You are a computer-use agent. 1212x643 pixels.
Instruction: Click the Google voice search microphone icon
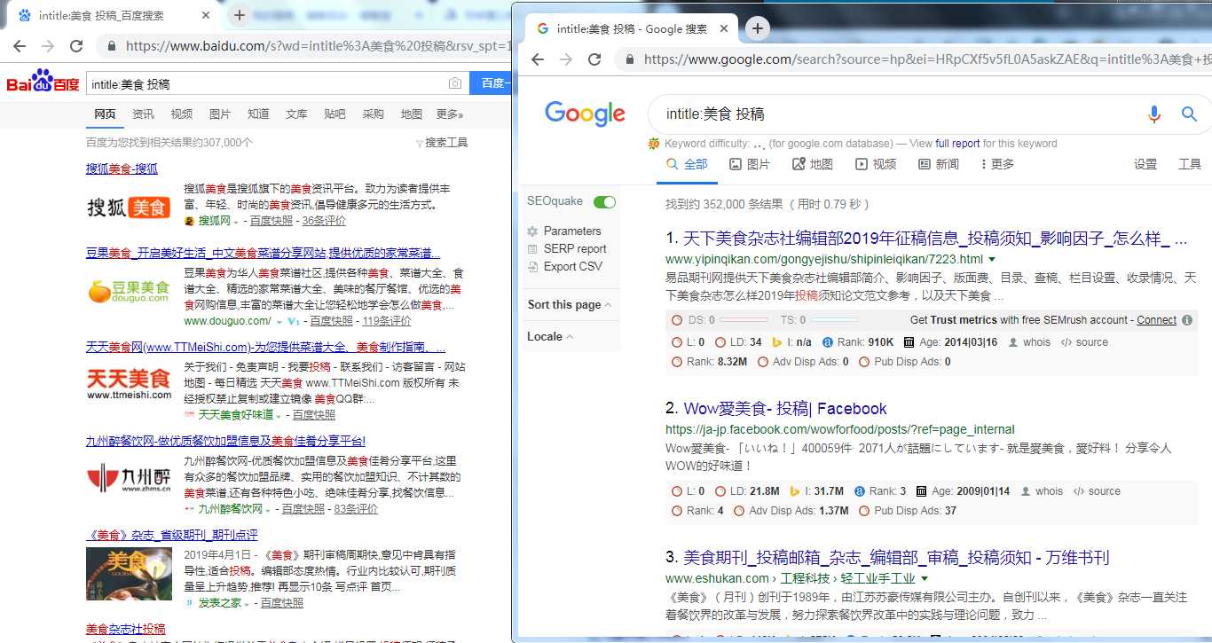click(1153, 114)
